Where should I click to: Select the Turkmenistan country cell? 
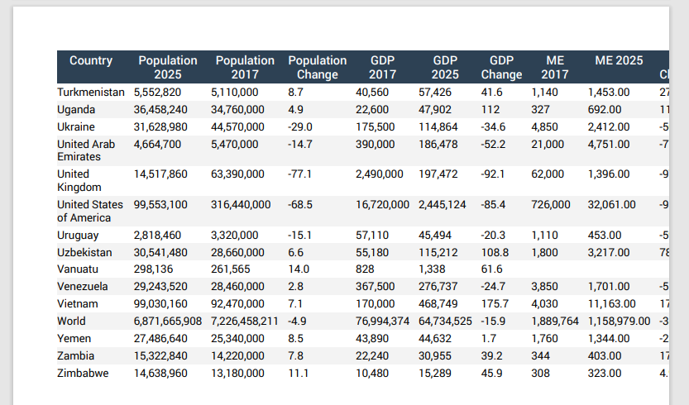pyautogui.click(x=91, y=93)
